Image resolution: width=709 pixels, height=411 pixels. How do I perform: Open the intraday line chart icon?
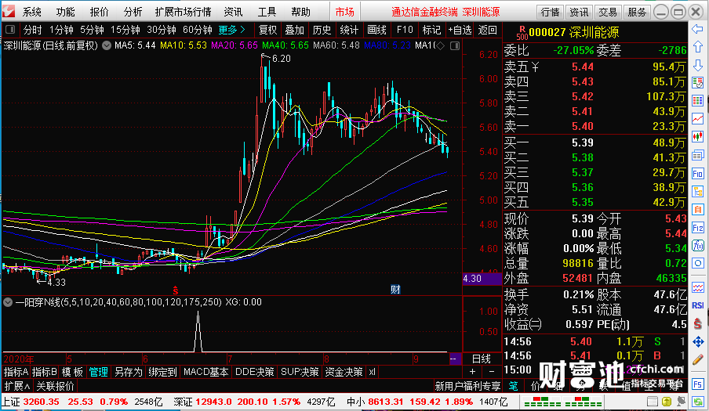point(698,119)
